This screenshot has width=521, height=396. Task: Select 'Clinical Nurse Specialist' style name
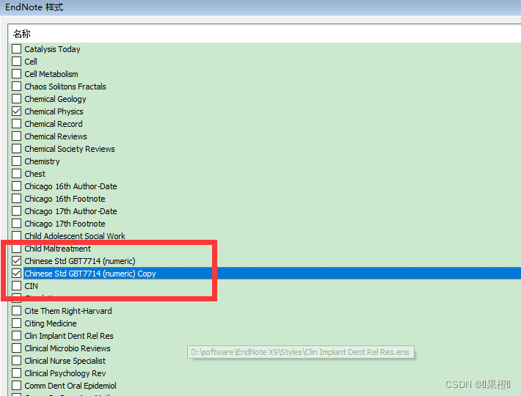click(65, 361)
